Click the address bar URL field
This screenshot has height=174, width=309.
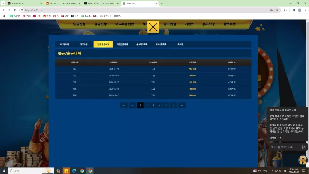coord(146,10)
